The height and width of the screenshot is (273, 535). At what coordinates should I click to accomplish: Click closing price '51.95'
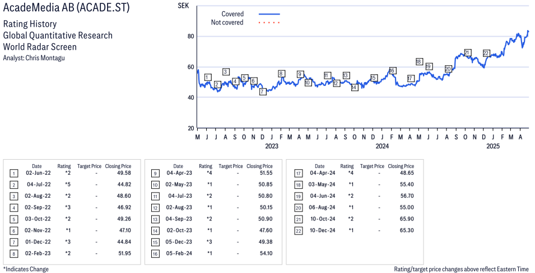click(124, 253)
